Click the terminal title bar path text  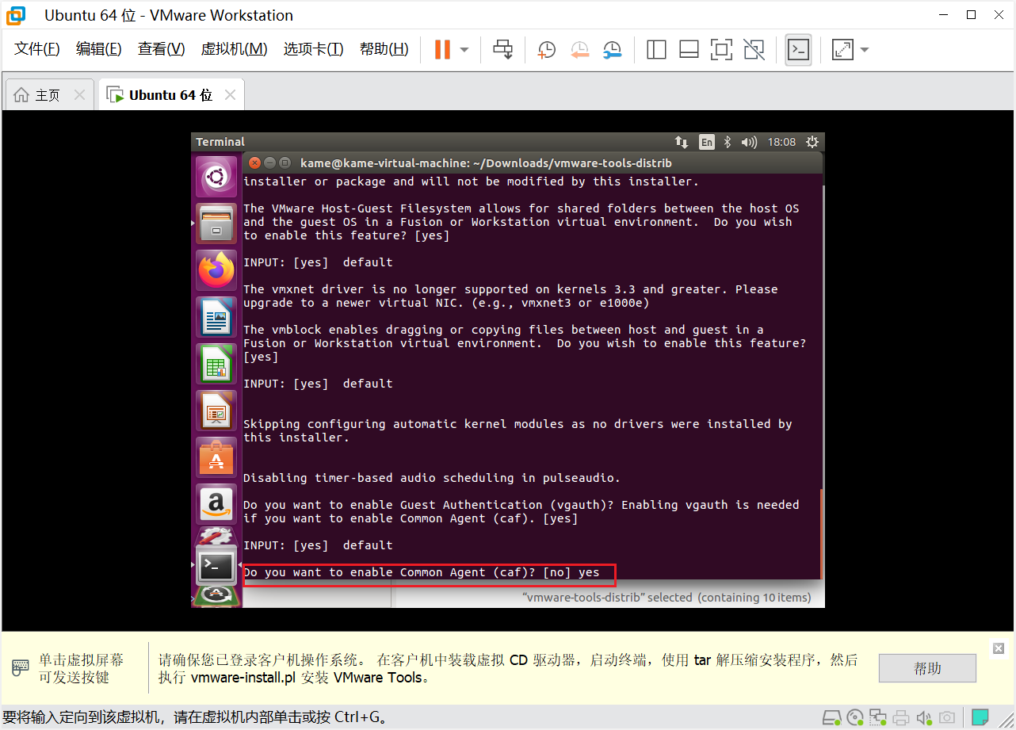point(486,163)
